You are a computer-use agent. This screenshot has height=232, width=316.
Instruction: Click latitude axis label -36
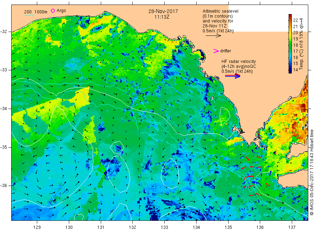(4, 185)
